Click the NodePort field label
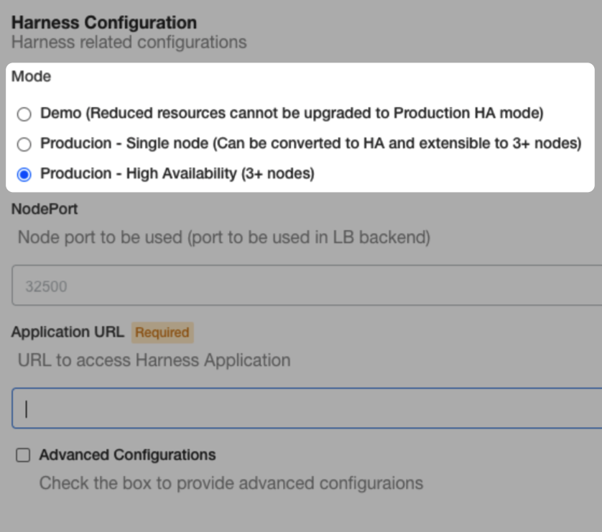Screen dimensions: 602x532 45,209
